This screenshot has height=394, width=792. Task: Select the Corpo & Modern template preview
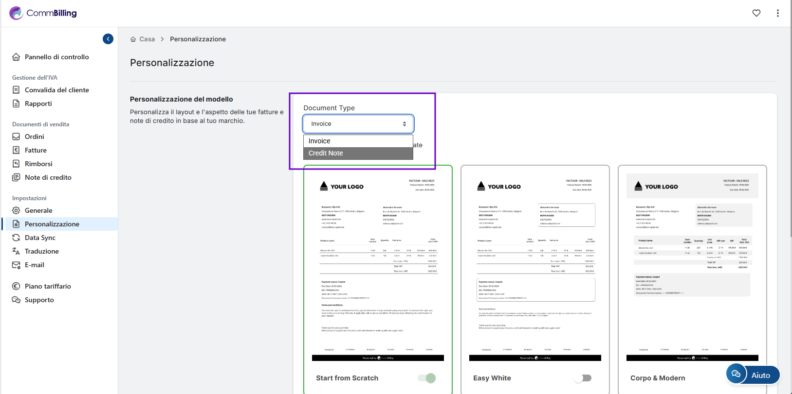(692, 267)
